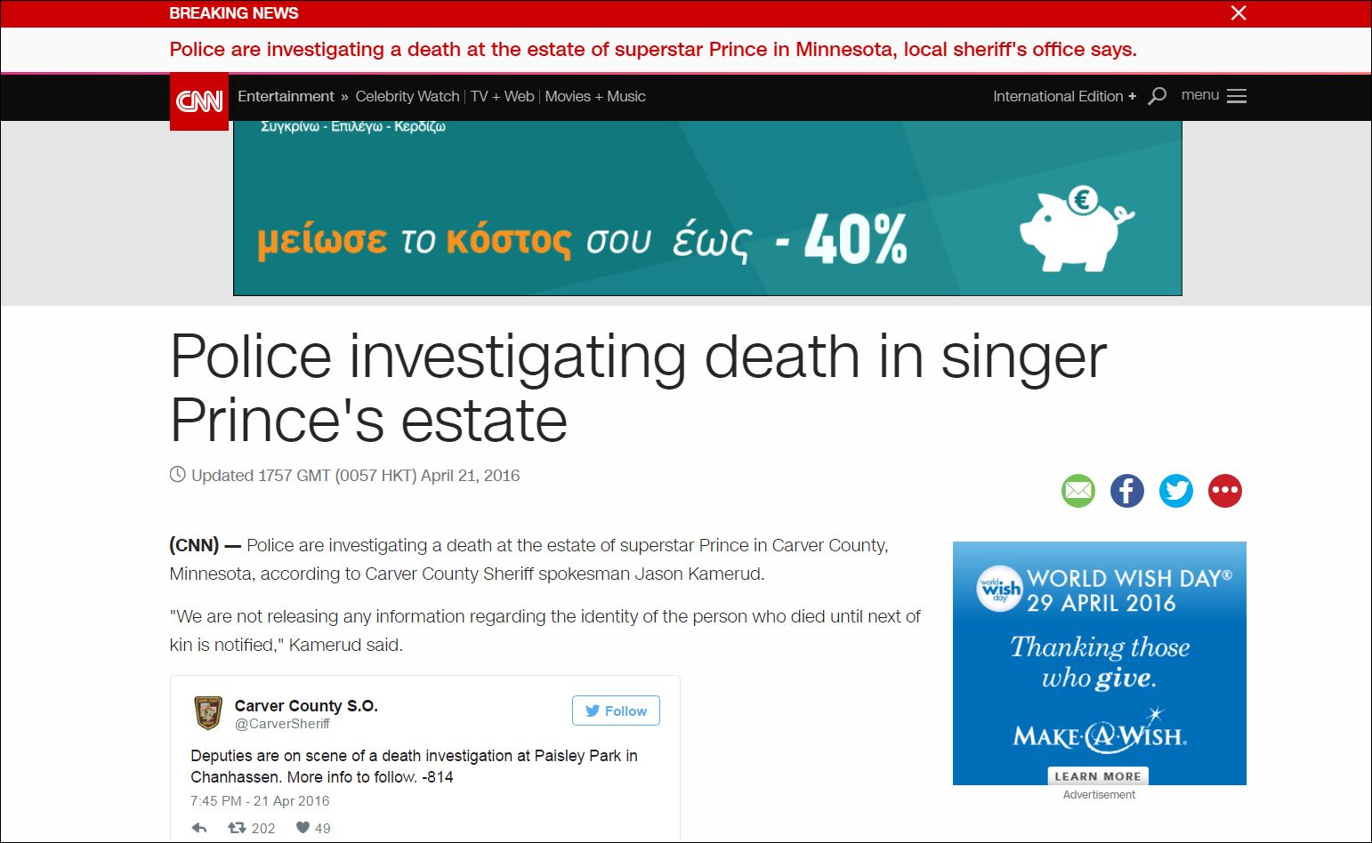Dismiss the breaking news banner

click(x=1238, y=13)
